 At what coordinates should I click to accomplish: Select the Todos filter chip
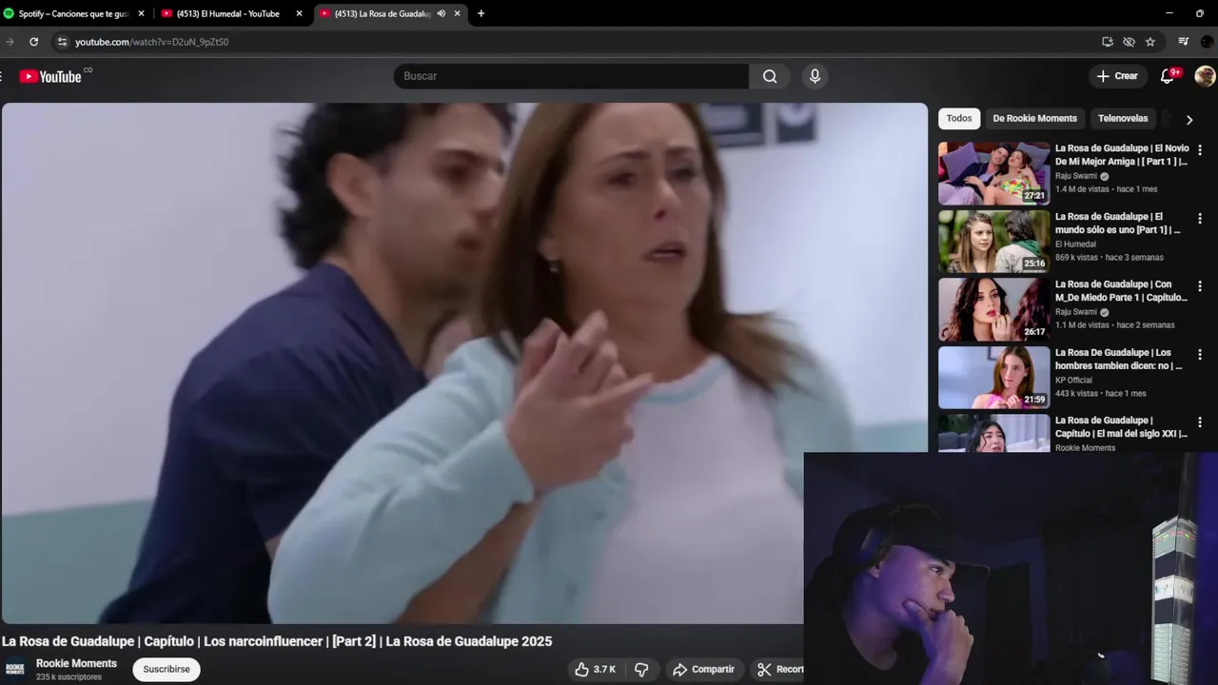pos(959,119)
